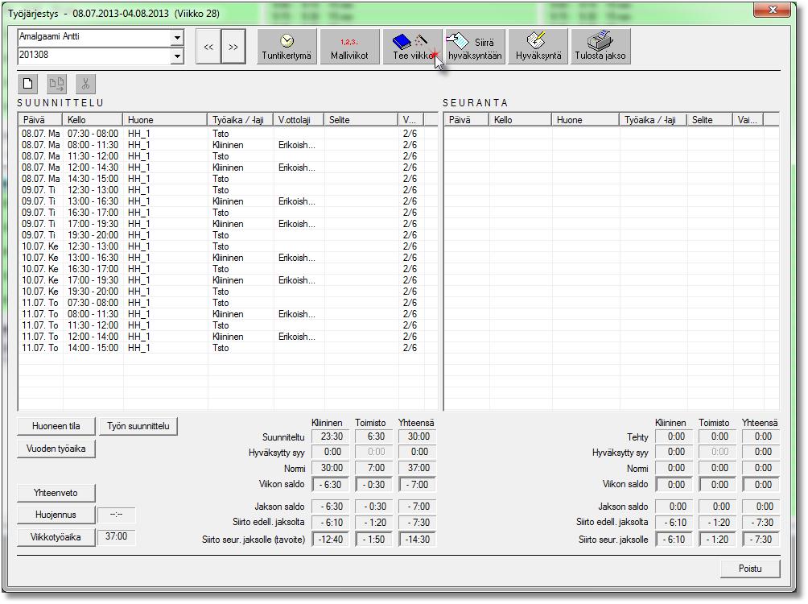
Task: Select row 10.07. Ke 19:30 - 20:00
Action: (x=228, y=292)
